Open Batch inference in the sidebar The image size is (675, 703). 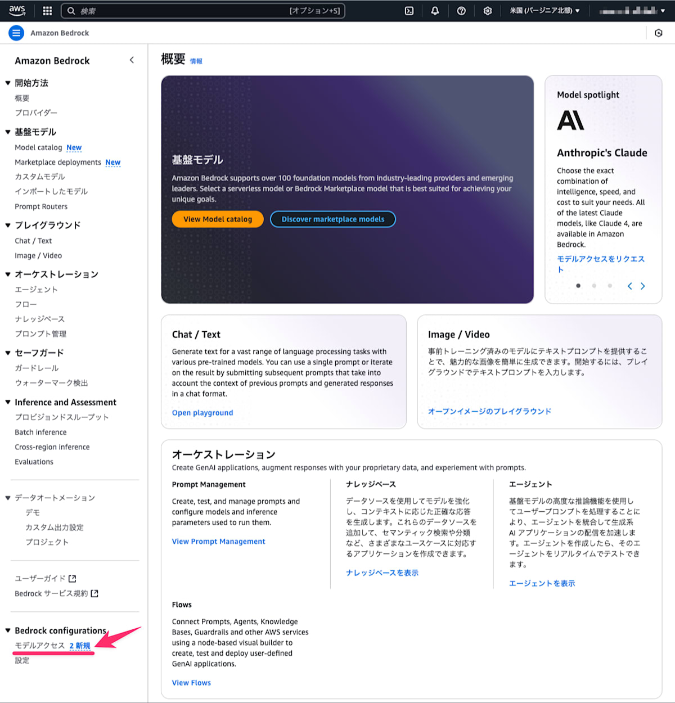tap(40, 432)
